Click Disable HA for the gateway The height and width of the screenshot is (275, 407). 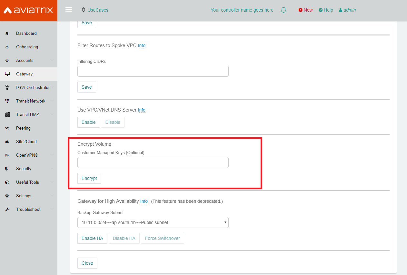click(124, 238)
